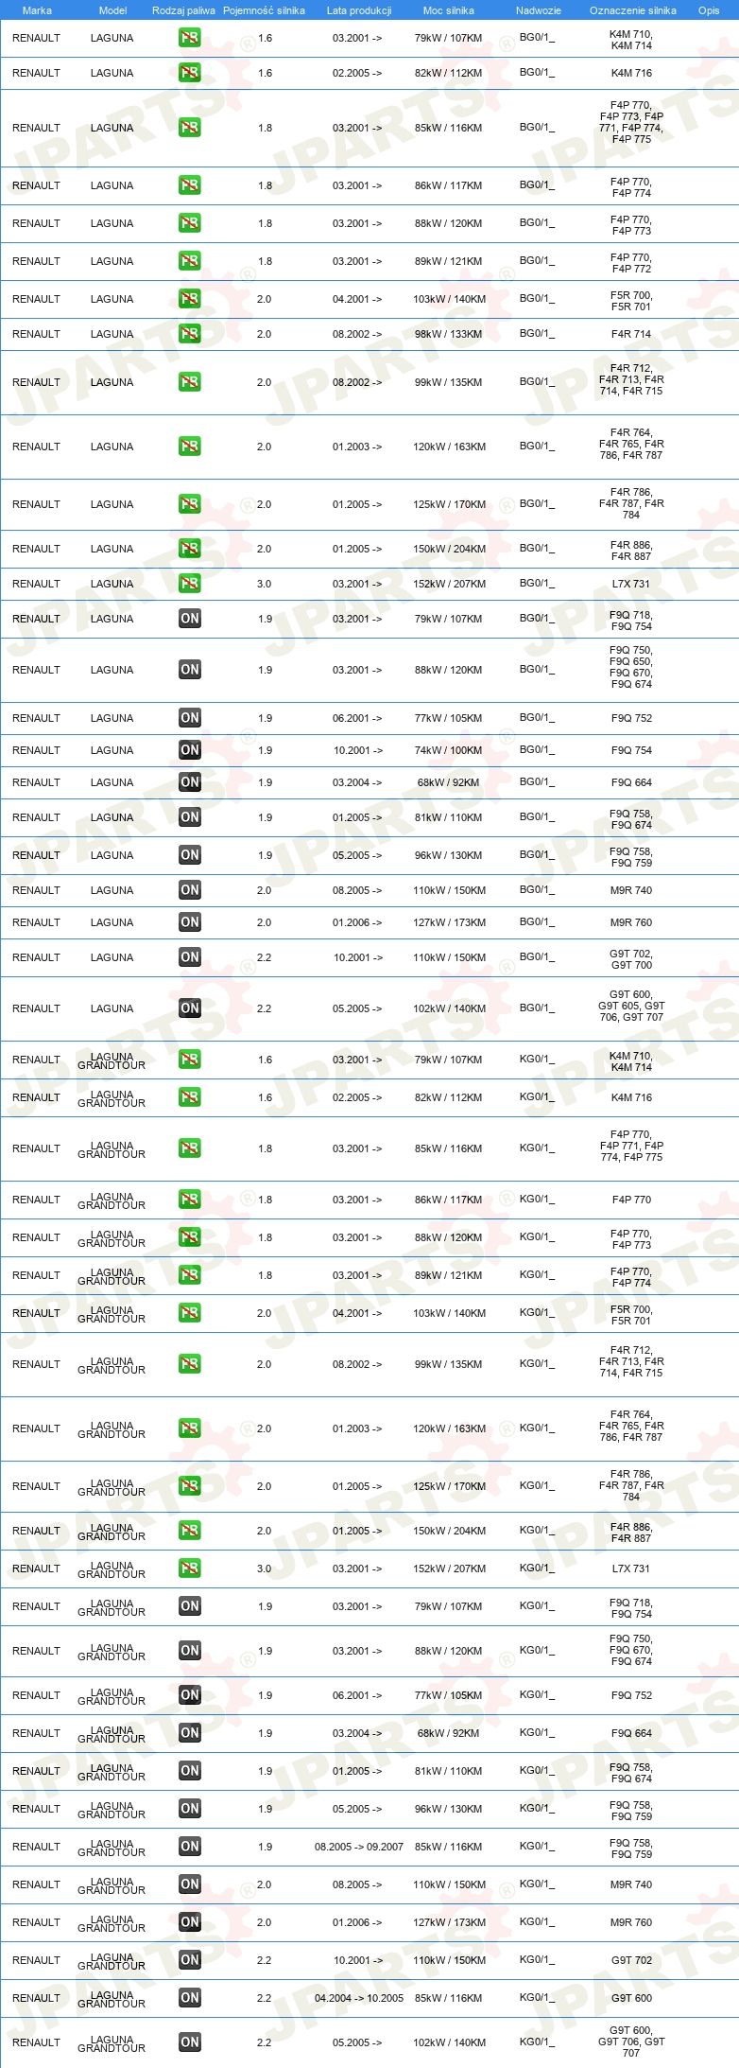The width and height of the screenshot is (739, 2068).
Task: Select 150kW / 204KM cell in KG0/1_ row
Action: (x=449, y=1531)
